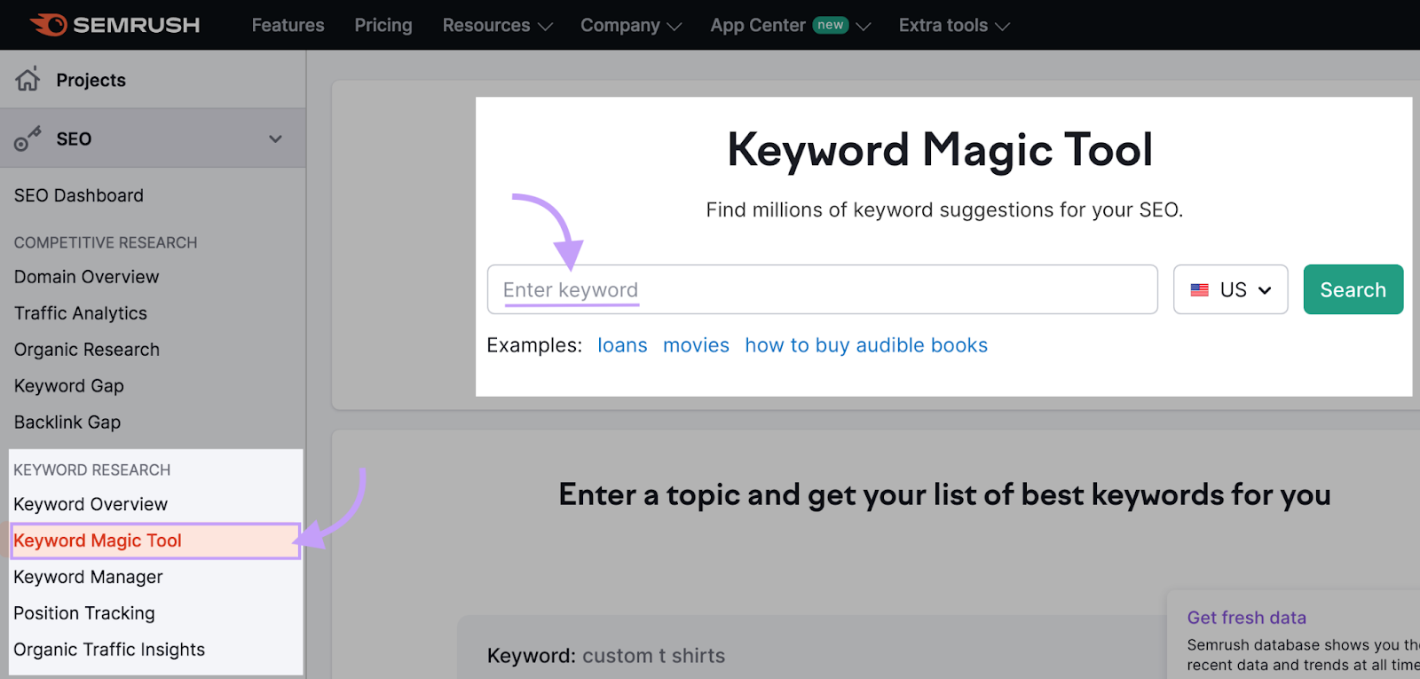Collapse the SEO sidebar section chevron
The height and width of the screenshot is (679, 1420).
[275, 139]
